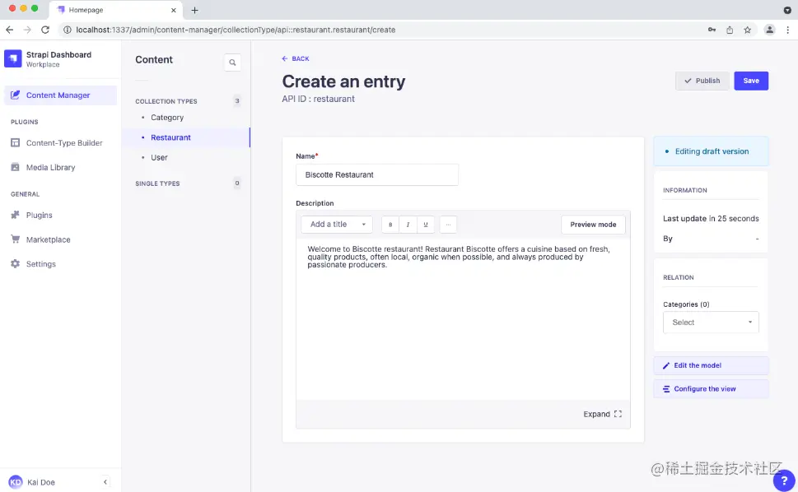Open Kai Doe user profile
This screenshot has width=798, height=492.
(x=31, y=482)
